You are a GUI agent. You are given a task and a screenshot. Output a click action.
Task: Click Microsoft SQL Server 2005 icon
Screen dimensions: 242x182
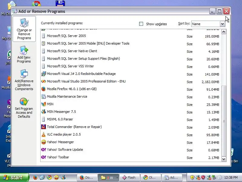tap(44, 36)
